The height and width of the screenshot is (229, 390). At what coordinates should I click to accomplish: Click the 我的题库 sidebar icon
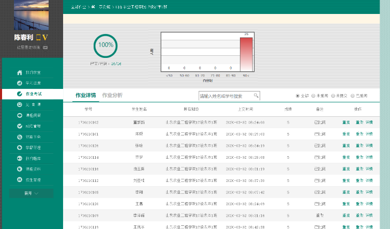pyautogui.click(x=20, y=158)
